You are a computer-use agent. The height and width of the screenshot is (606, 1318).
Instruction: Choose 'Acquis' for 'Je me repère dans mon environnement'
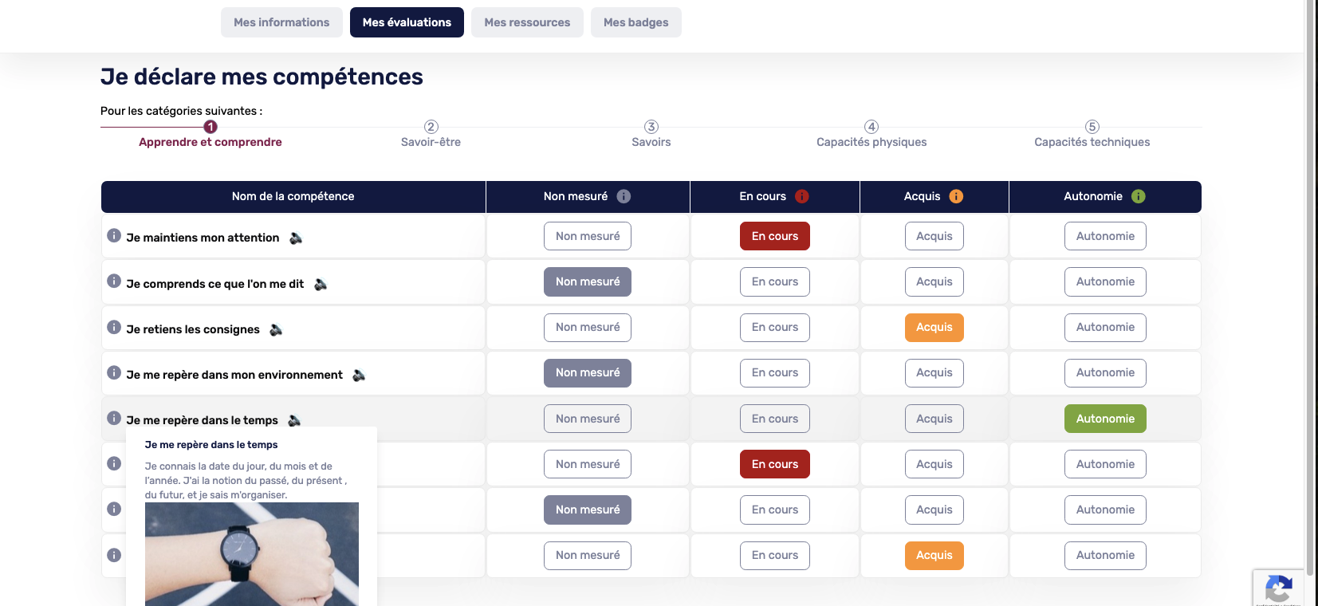934,372
